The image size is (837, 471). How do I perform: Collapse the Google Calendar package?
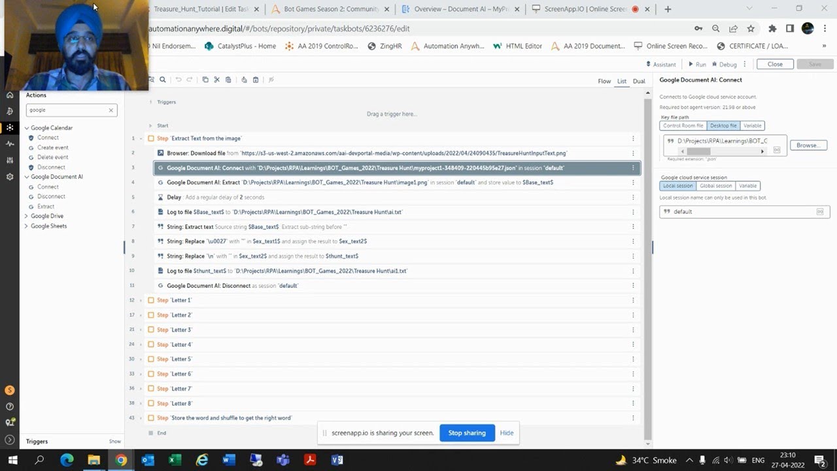tap(26, 128)
